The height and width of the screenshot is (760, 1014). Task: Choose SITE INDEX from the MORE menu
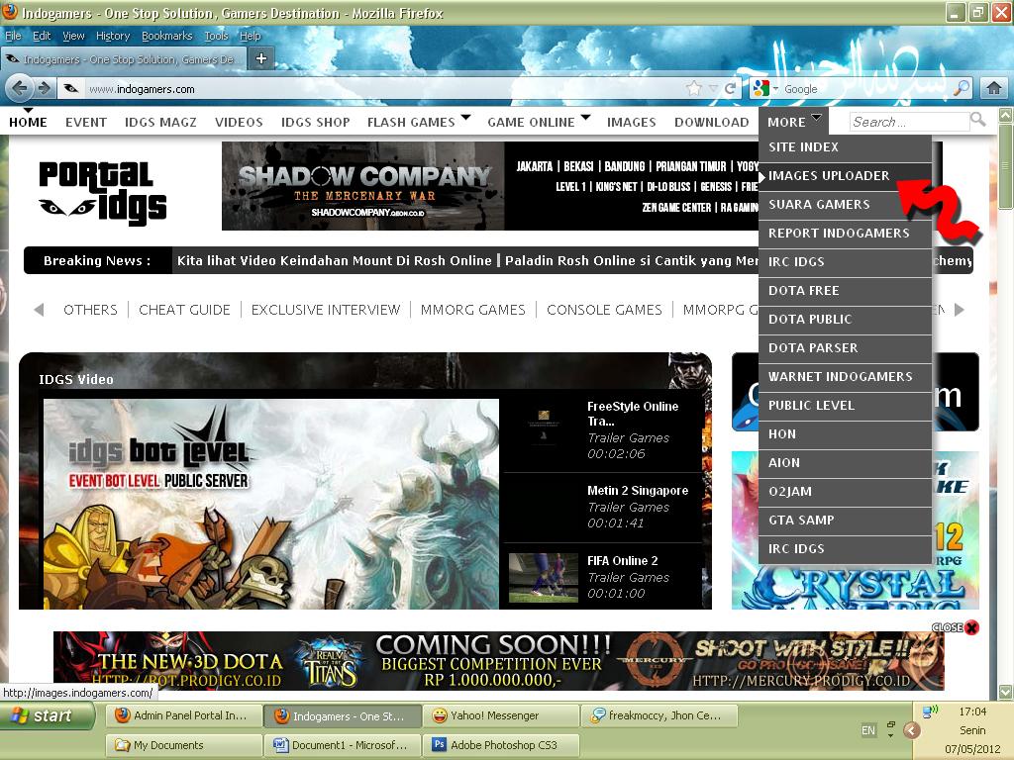(846, 147)
